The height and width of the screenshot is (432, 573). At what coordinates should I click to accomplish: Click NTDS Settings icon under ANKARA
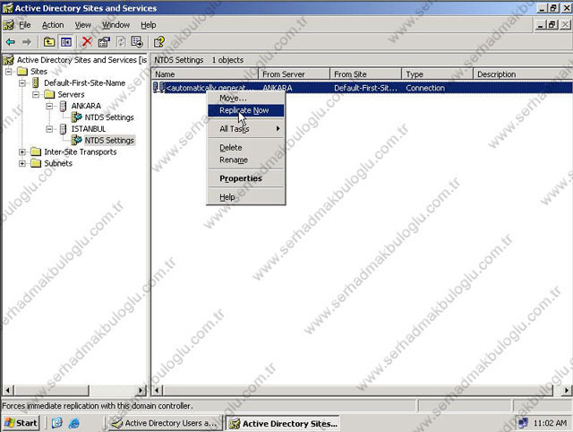pyautogui.click(x=76, y=117)
